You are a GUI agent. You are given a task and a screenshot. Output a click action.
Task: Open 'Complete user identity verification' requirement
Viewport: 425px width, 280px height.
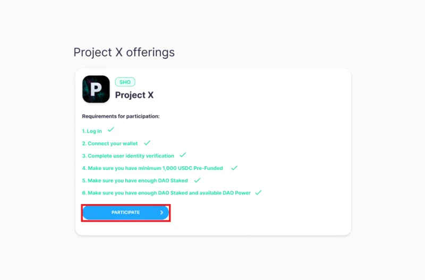(x=128, y=156)
